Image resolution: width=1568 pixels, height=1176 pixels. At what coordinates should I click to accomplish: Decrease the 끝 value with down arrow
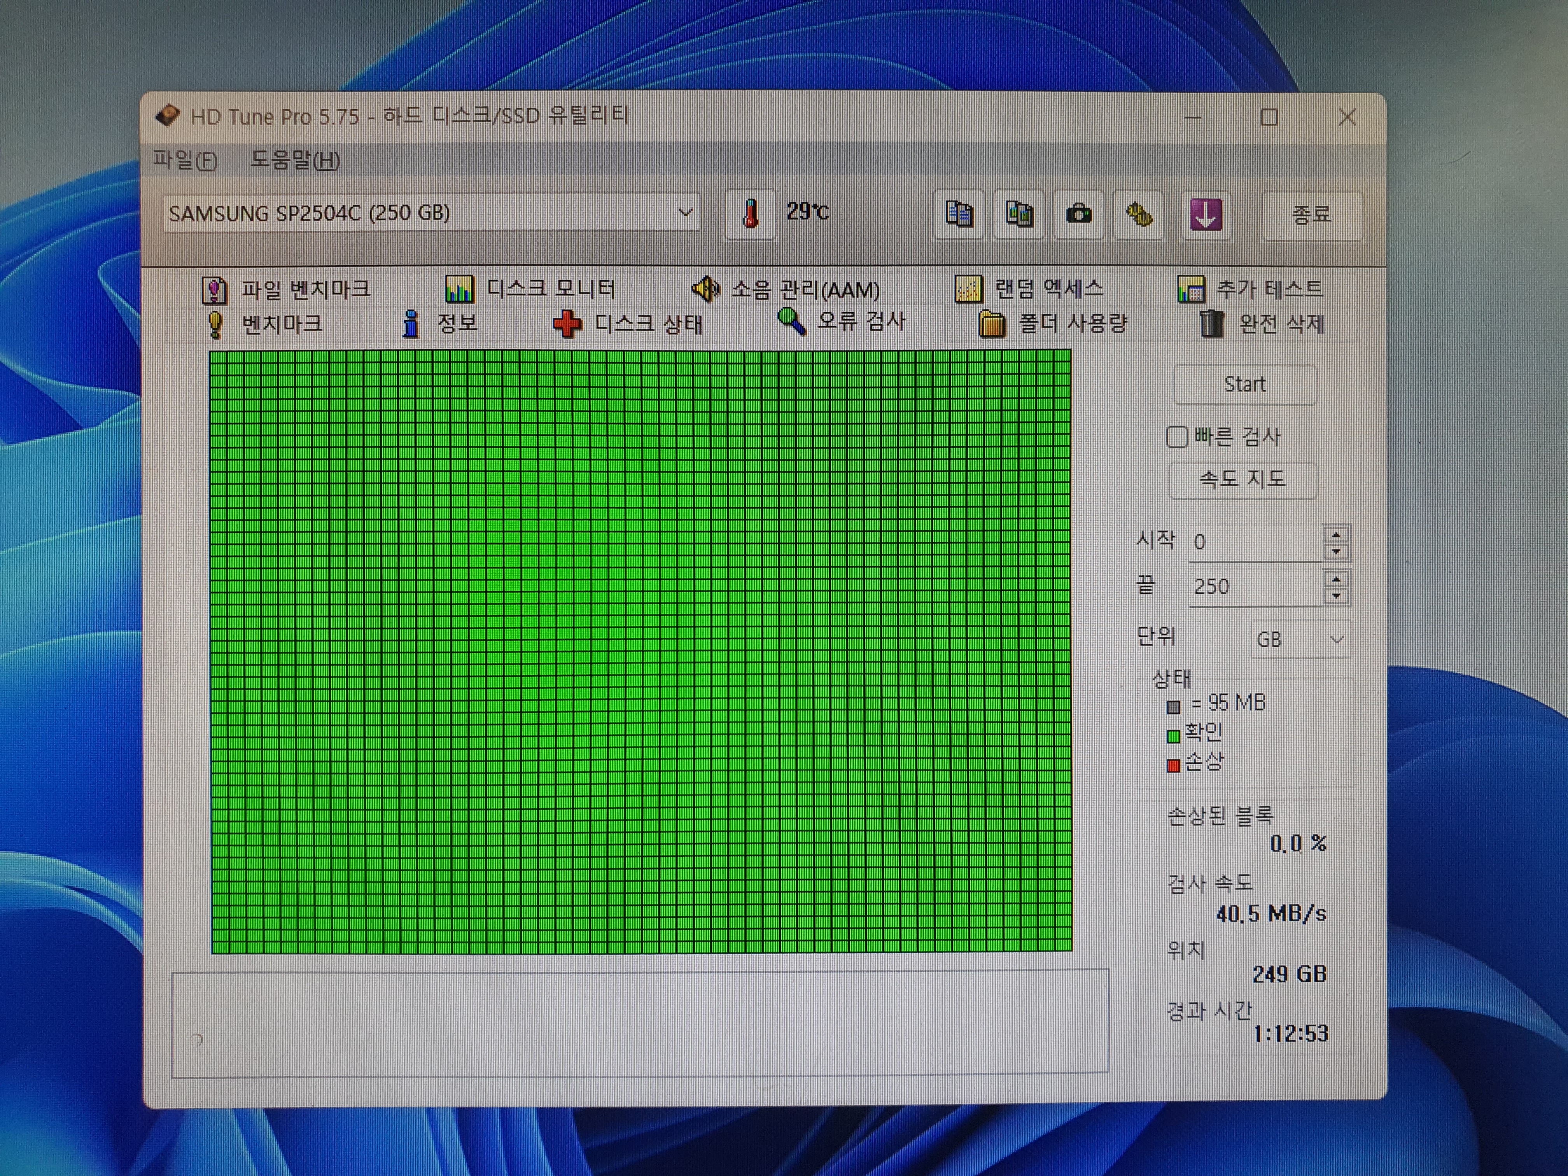[x=1336, y=596]
